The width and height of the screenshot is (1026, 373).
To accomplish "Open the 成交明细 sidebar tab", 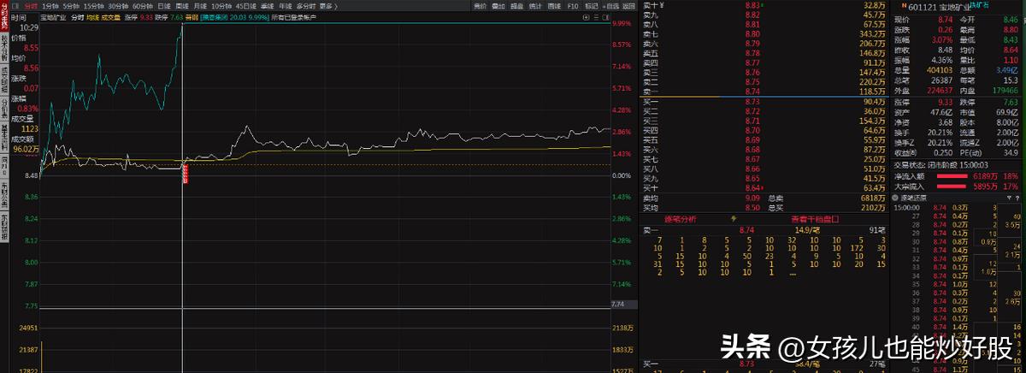I will click(x=4, y=78).
